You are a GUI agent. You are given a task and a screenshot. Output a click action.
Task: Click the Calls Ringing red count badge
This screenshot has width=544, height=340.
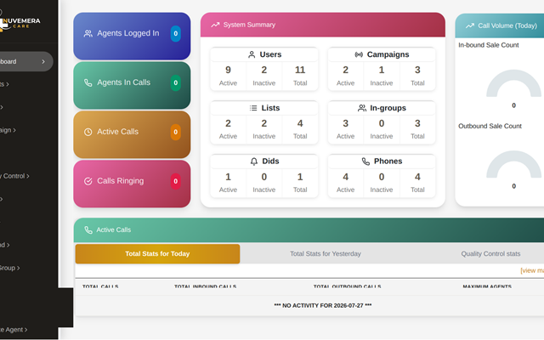point(176,181)
